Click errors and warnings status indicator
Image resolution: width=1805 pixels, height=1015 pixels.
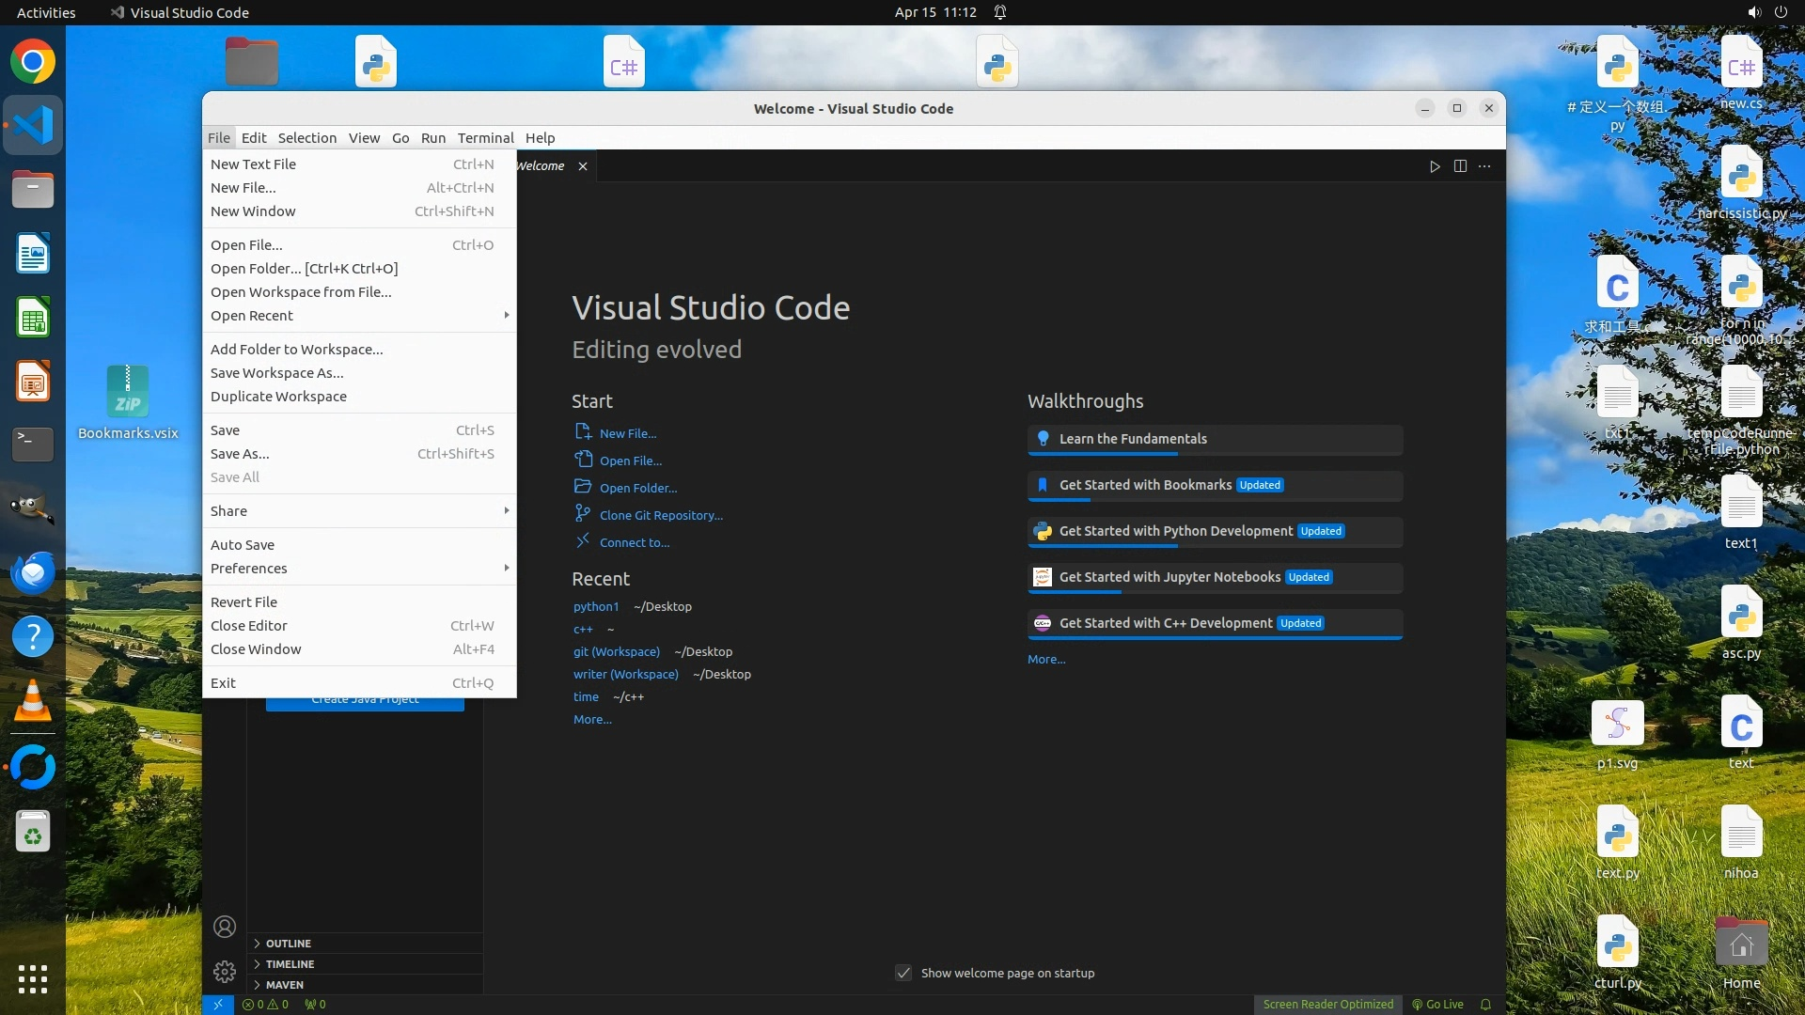pos(265,1004)
